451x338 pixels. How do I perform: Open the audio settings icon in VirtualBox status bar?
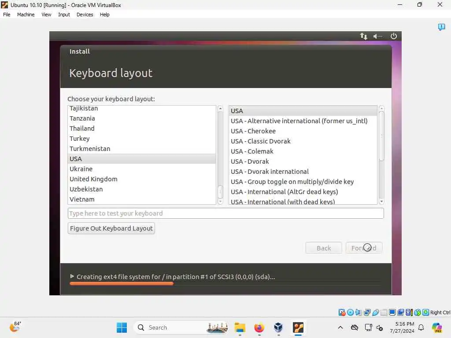(x=359, y=312)
